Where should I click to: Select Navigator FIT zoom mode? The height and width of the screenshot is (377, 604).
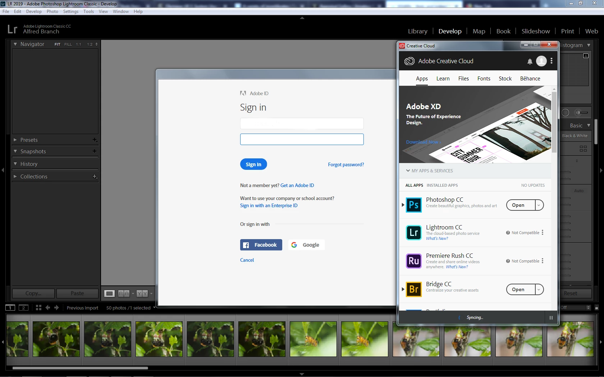[x=57, y=45]
